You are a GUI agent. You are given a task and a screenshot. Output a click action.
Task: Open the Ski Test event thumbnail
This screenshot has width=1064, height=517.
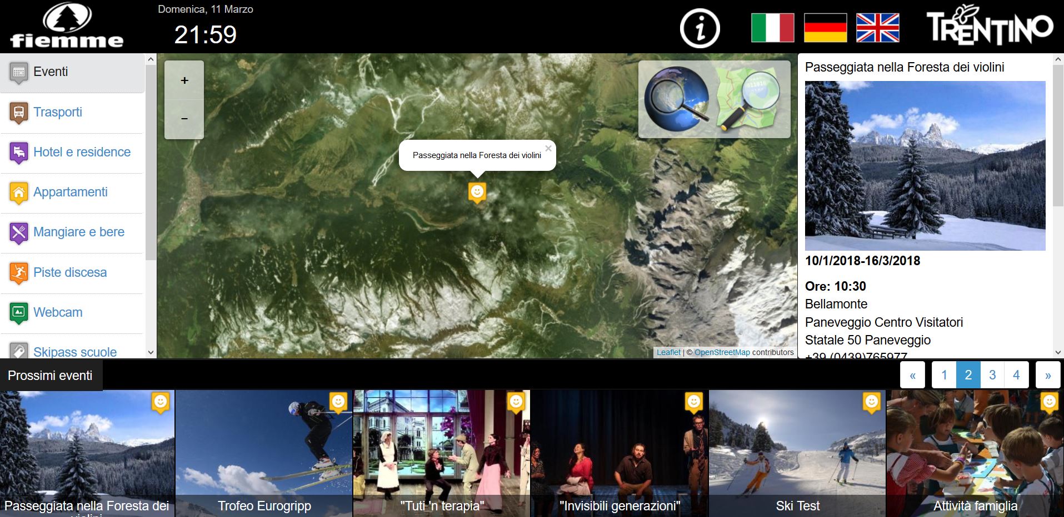click(797, 454)
